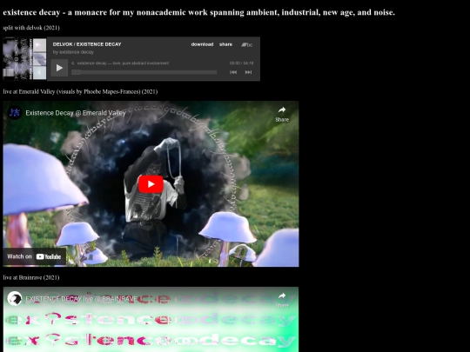Skip to previous track in the Bandcamp player
The image size is (470, 352).
pyautogui.click(x=233, y=72)
